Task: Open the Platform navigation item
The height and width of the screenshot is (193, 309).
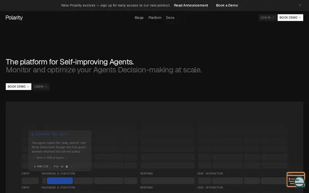Action: (155, 17)
